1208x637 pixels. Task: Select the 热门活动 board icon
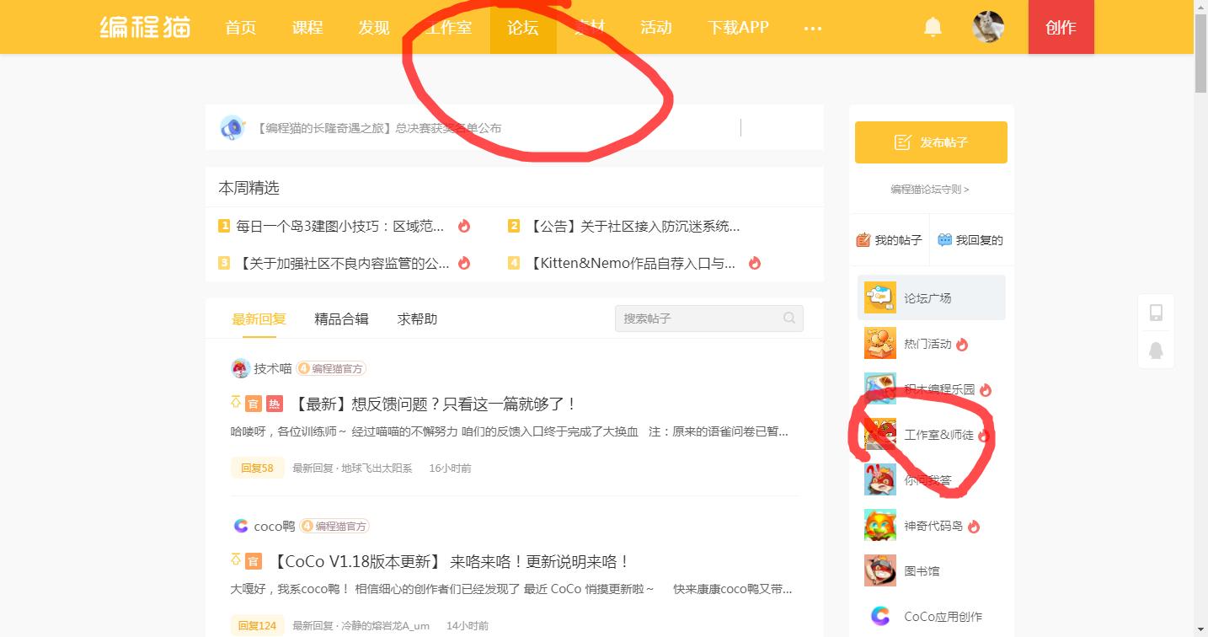(x=880, y=344)
